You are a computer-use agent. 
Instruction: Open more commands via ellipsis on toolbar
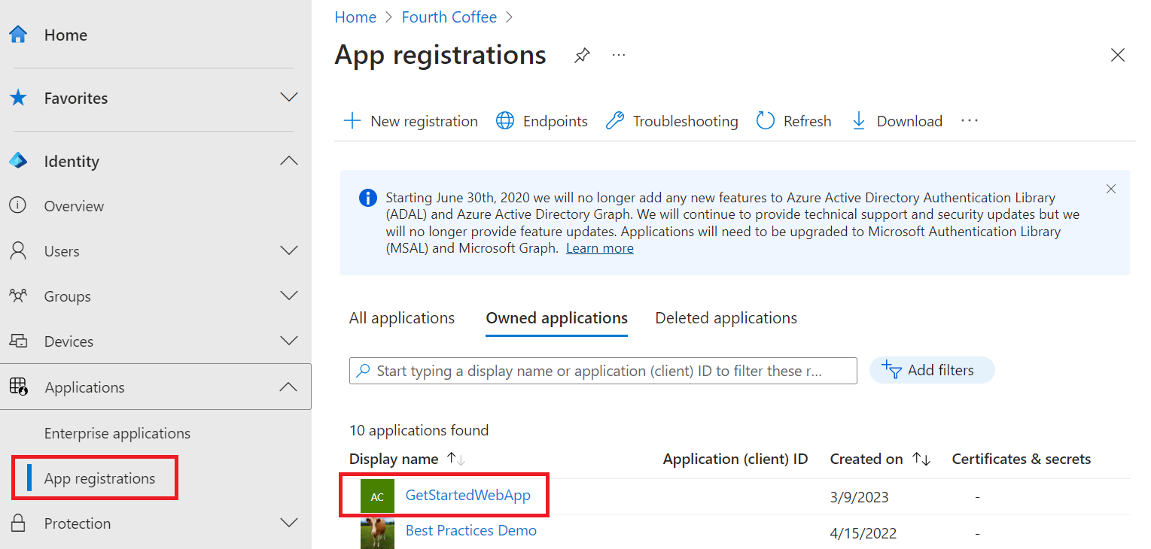(969, 120)
